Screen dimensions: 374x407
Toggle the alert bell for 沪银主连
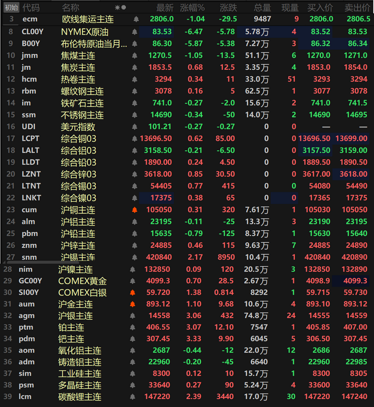(133, 316)
